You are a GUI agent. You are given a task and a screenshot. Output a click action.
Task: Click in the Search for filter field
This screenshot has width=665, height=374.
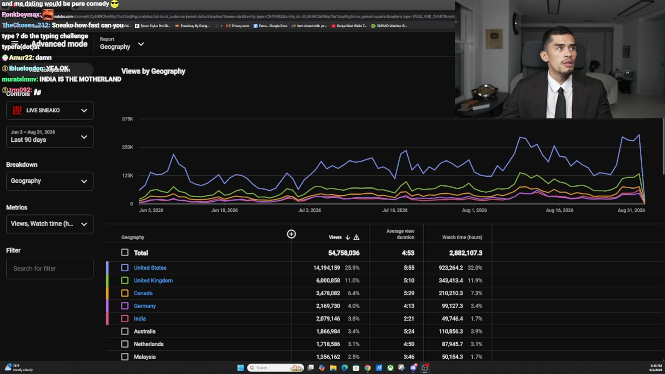[x=50, y=268]
